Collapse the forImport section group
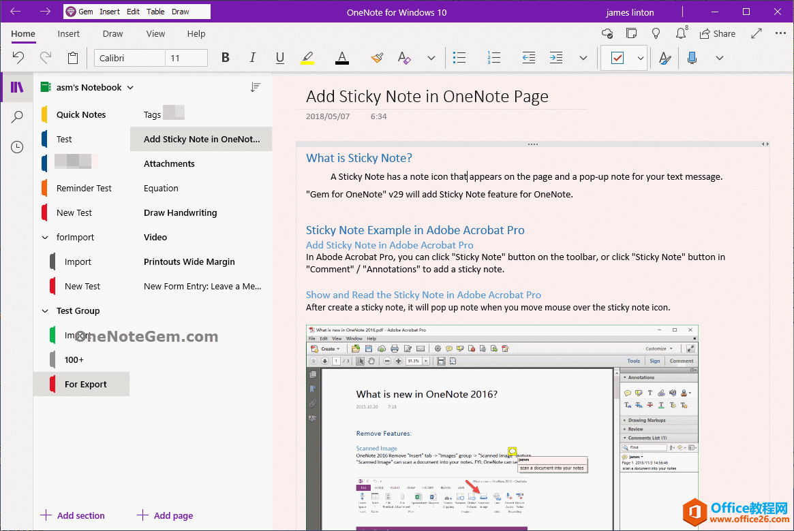This screenshot has height=531, width=794. [x=45, y=237]
